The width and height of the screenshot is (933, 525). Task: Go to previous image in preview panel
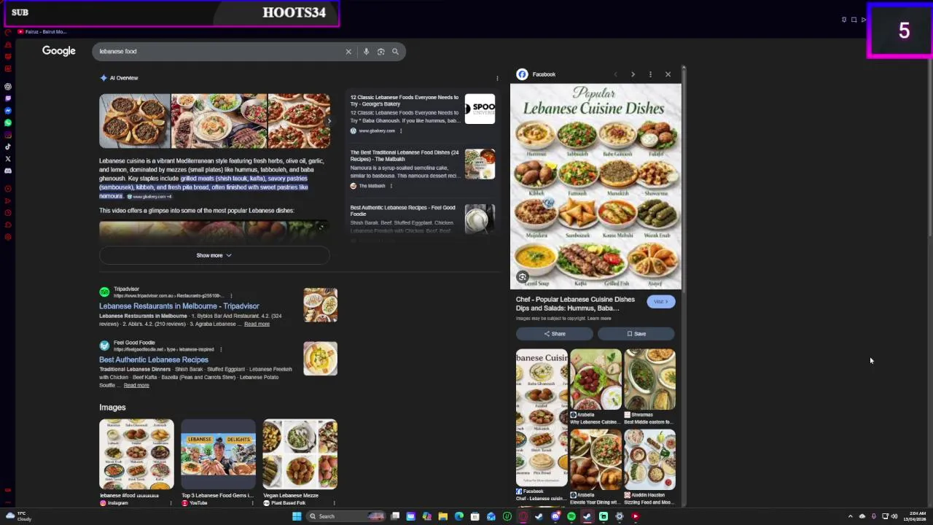tap(615, 74)
